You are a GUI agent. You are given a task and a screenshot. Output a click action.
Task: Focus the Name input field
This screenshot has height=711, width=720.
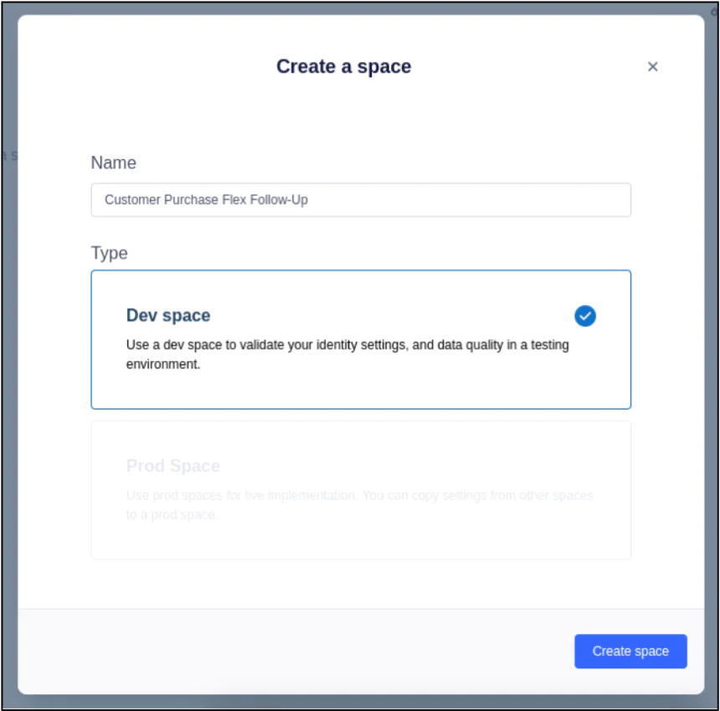click(x=360, y=200)
